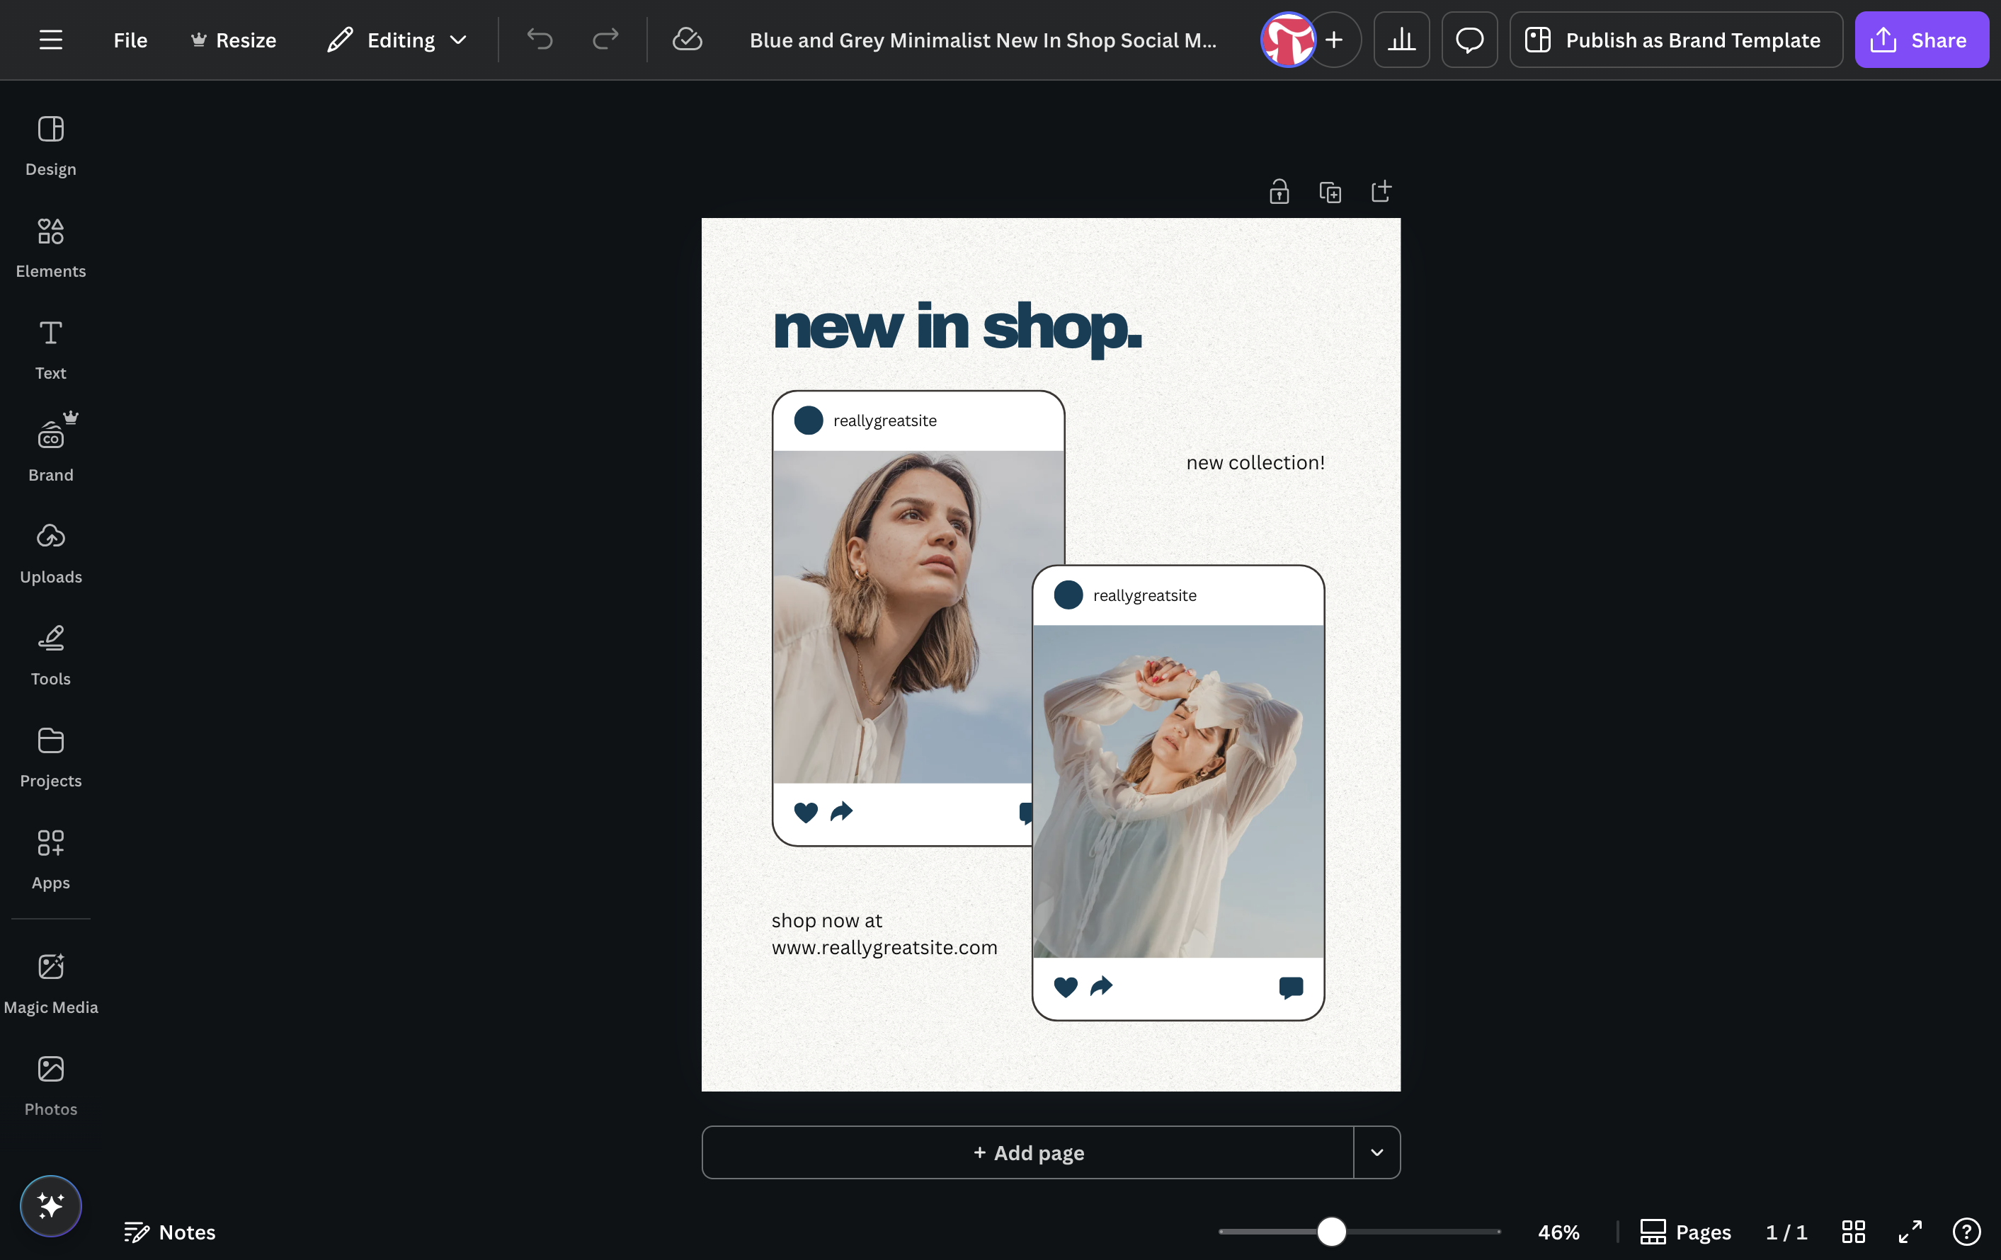Viewport: 2001px width, 1260px height.
Task: Add collaborators with the plus button
Action: 1335,40
